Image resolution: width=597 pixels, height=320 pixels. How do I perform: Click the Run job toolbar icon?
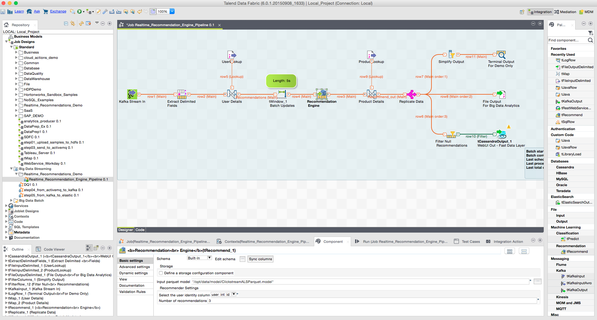[x=79, y=12]
